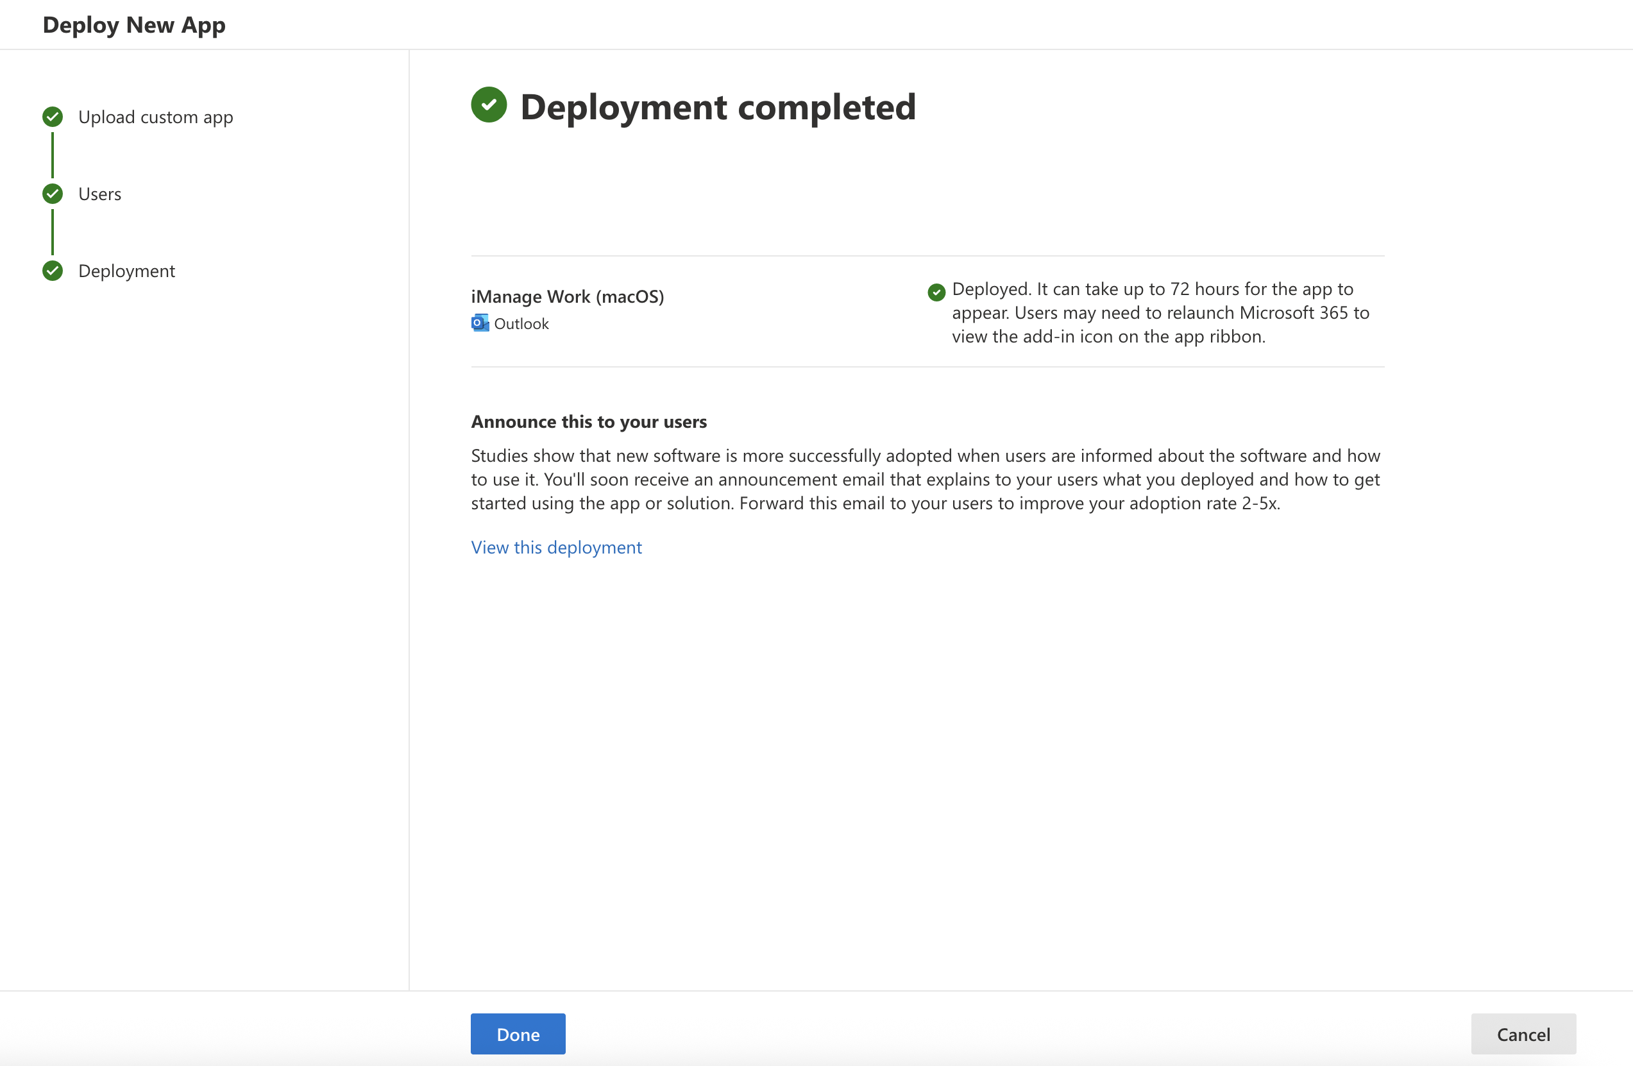The width and height of the screenshot is (1633, 1066).
Task: Click the Announce this to your users heading
Action: pos(588,421)
